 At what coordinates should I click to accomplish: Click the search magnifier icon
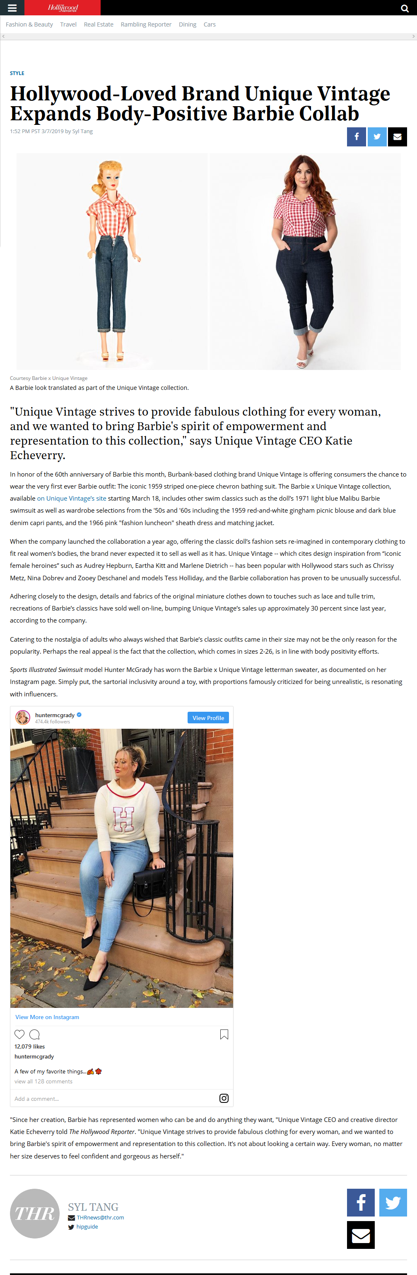pos(405,8)
